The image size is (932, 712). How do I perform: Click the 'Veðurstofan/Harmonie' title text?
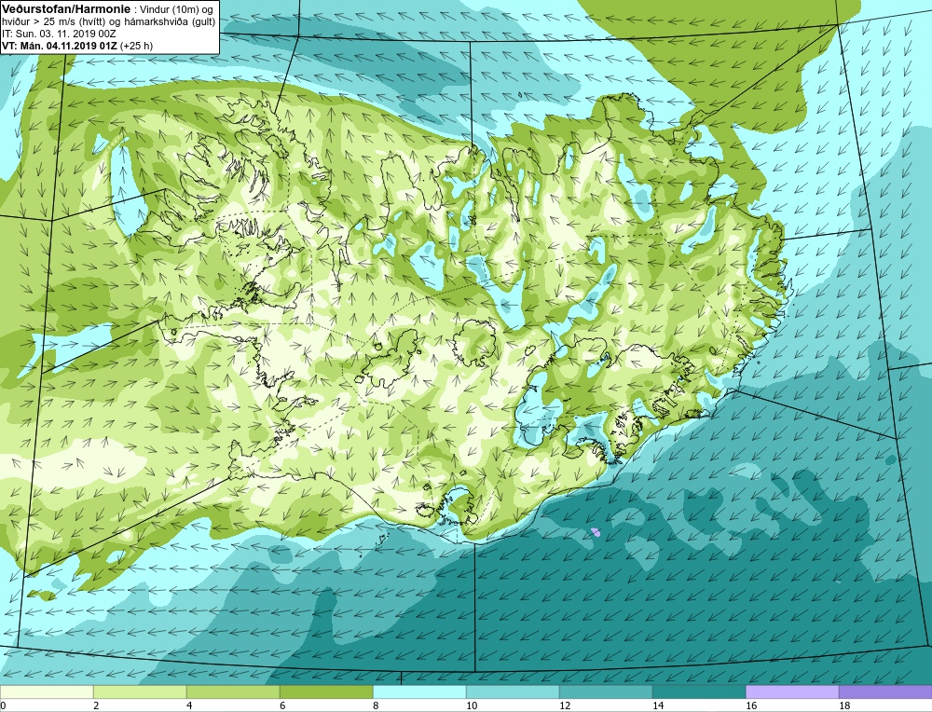(65, 8)
